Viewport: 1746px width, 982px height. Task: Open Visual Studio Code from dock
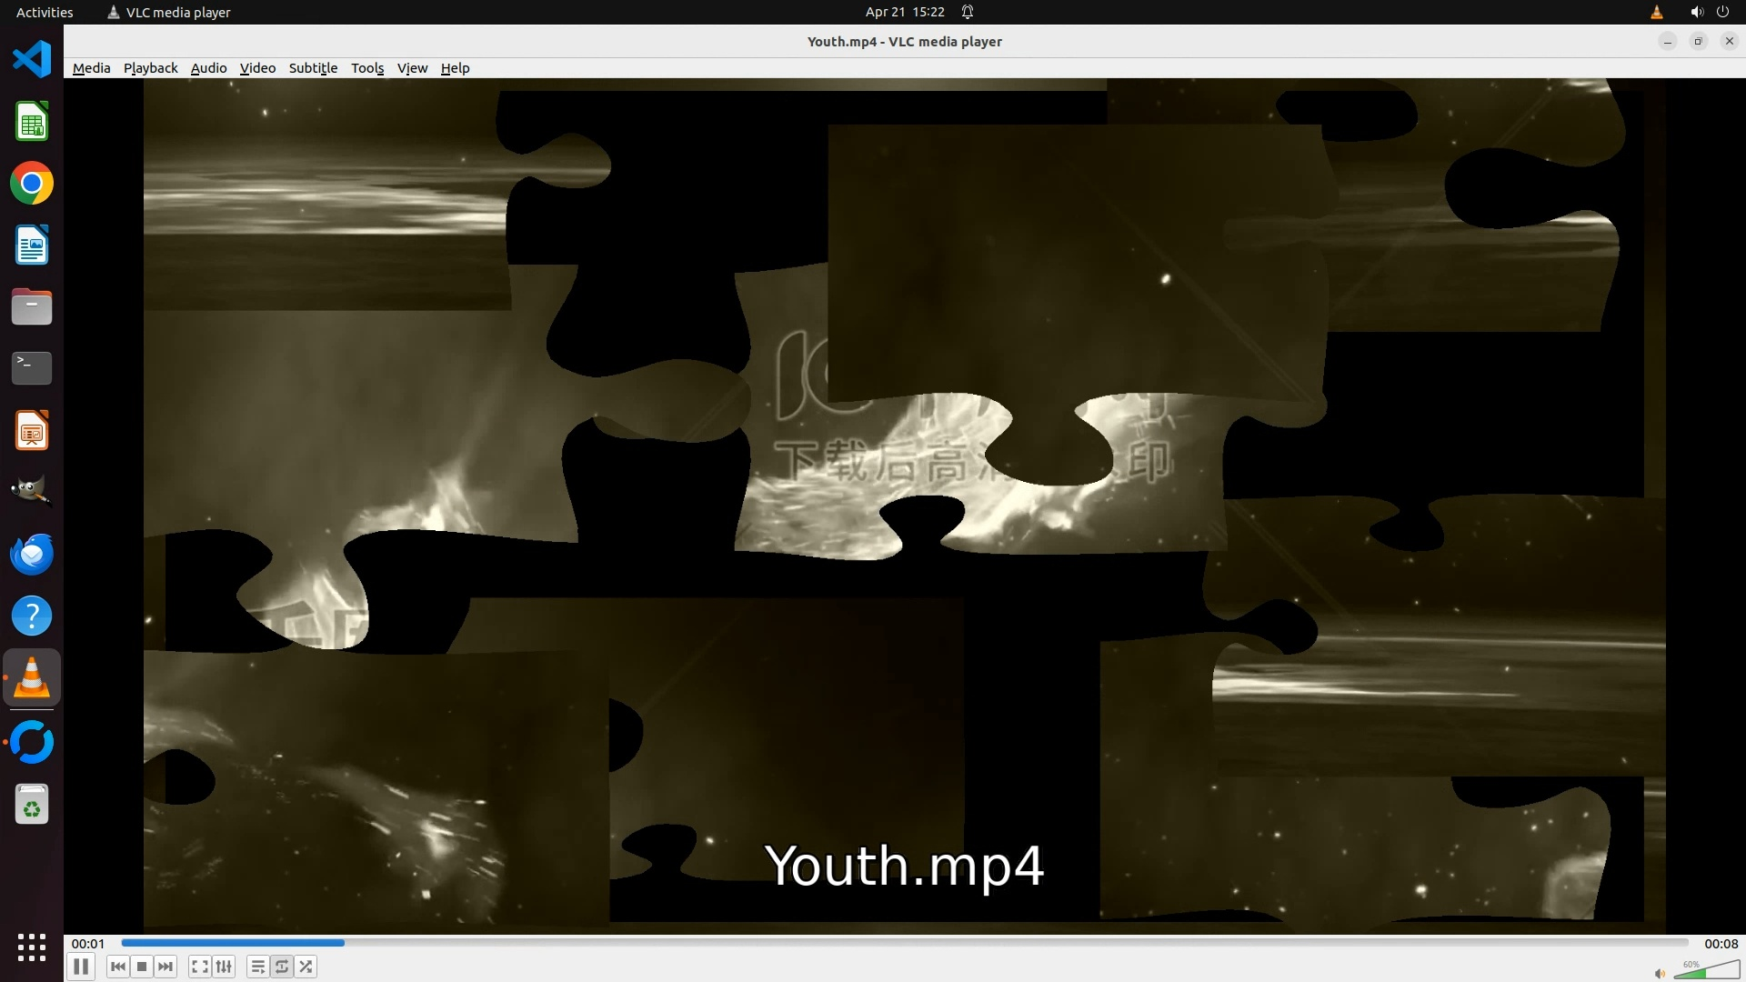(32, 60)
